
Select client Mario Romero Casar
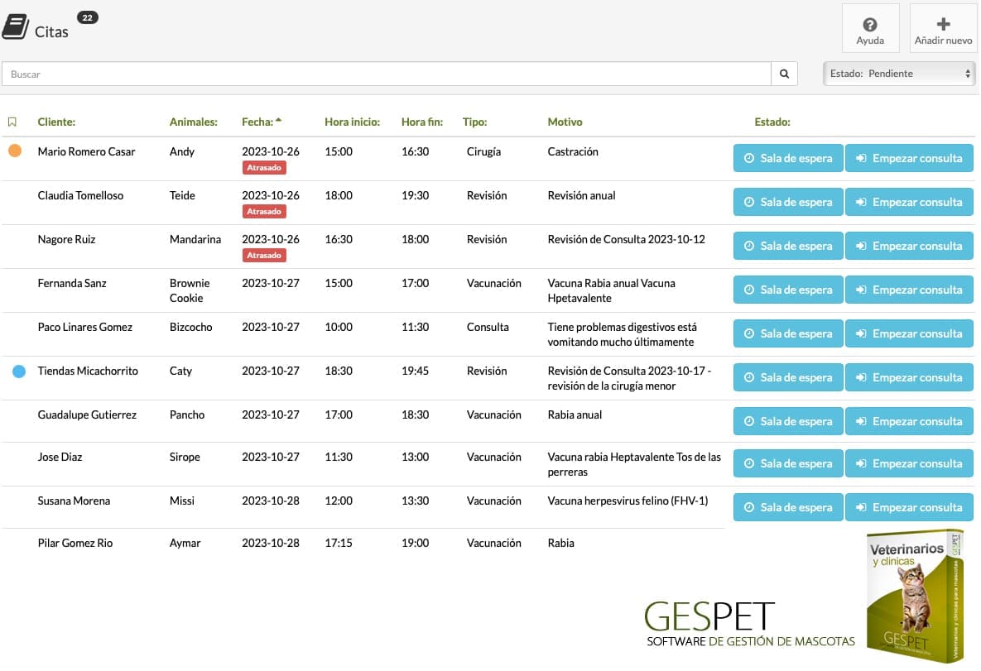pyautogui.click(x=86, y=151)
